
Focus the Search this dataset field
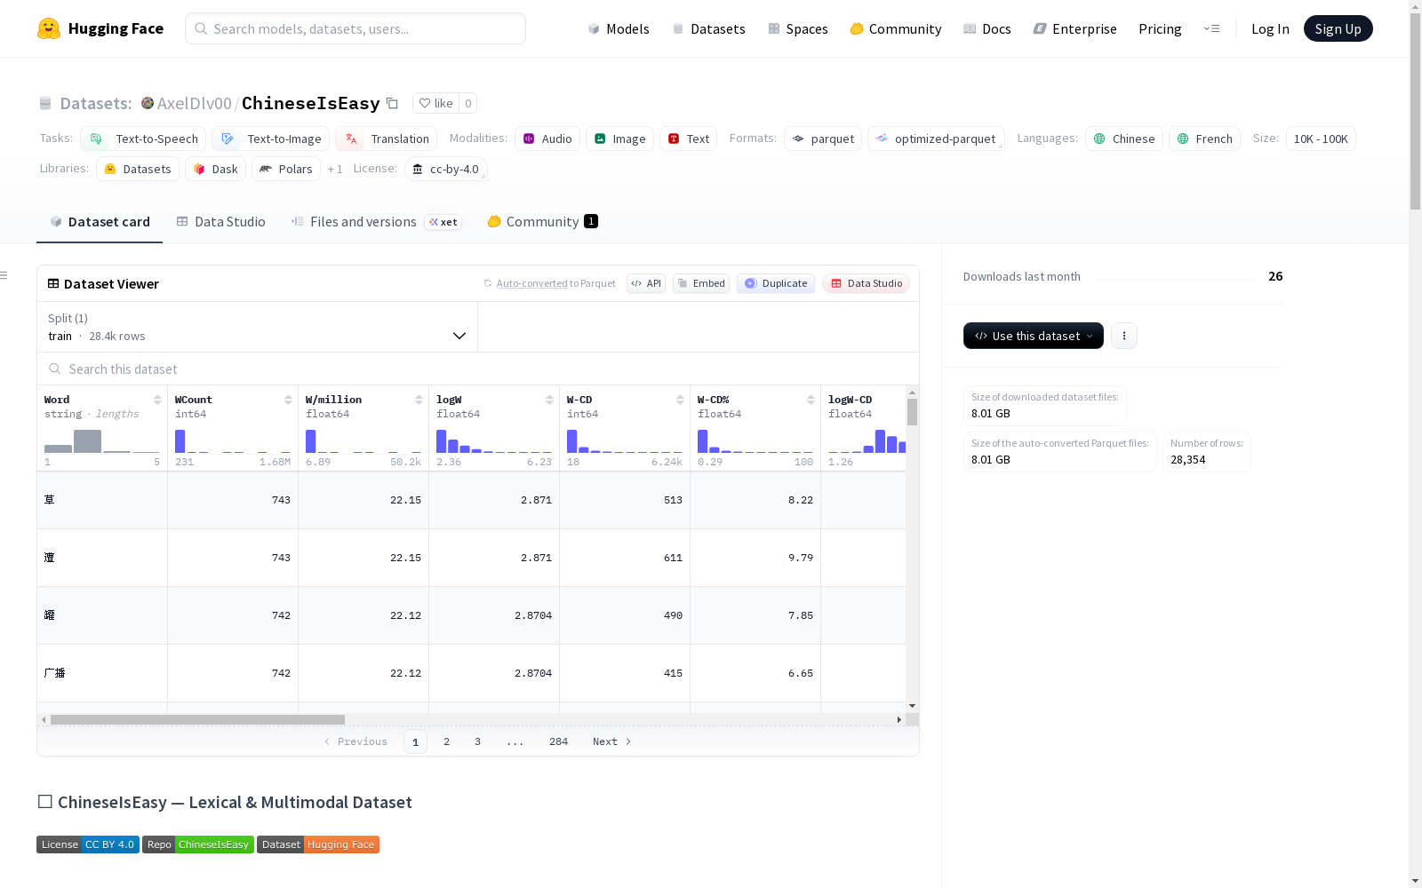point(478,369)
